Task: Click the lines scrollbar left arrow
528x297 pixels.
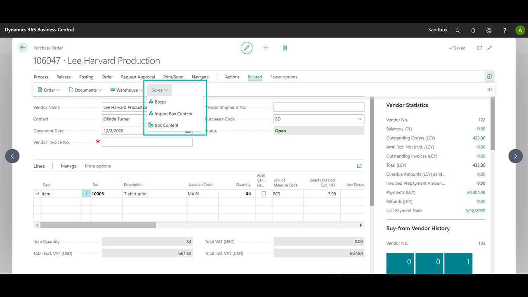Action: click(37, 225)
